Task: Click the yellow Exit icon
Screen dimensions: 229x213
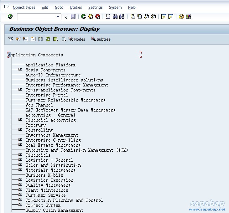Action: tap(91, 17)
